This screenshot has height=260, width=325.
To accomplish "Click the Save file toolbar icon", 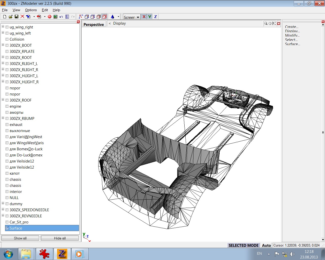I will coord(16,17).
